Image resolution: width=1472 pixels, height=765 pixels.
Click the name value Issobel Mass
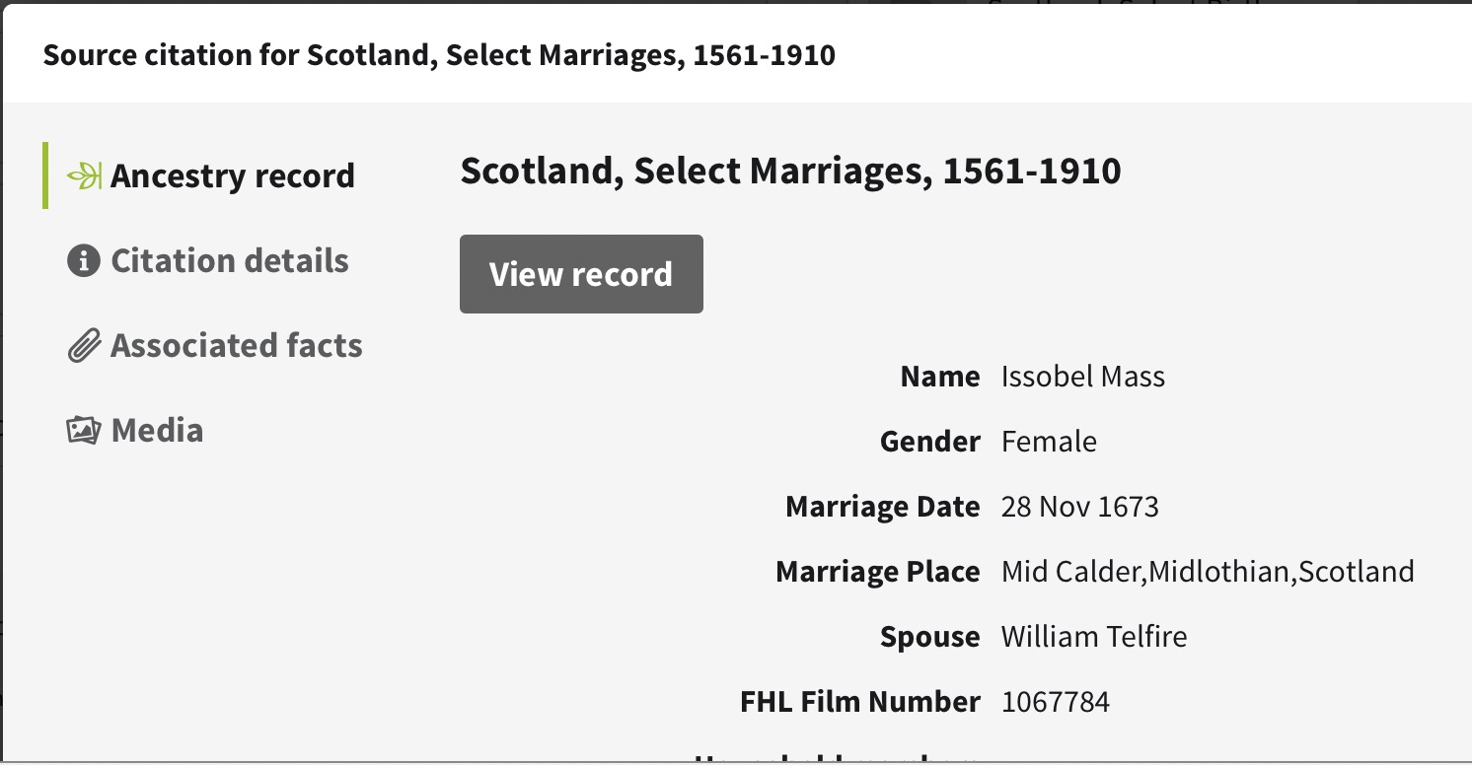1082,377
